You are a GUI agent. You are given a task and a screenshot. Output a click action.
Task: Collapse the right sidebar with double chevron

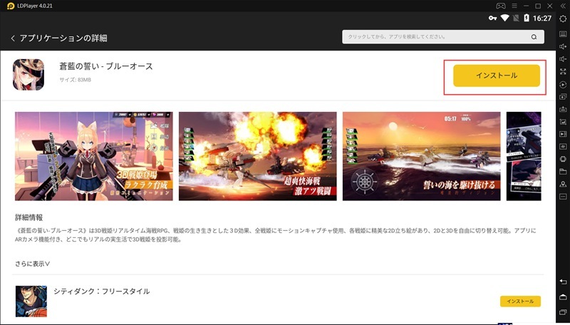coord(563,6)
